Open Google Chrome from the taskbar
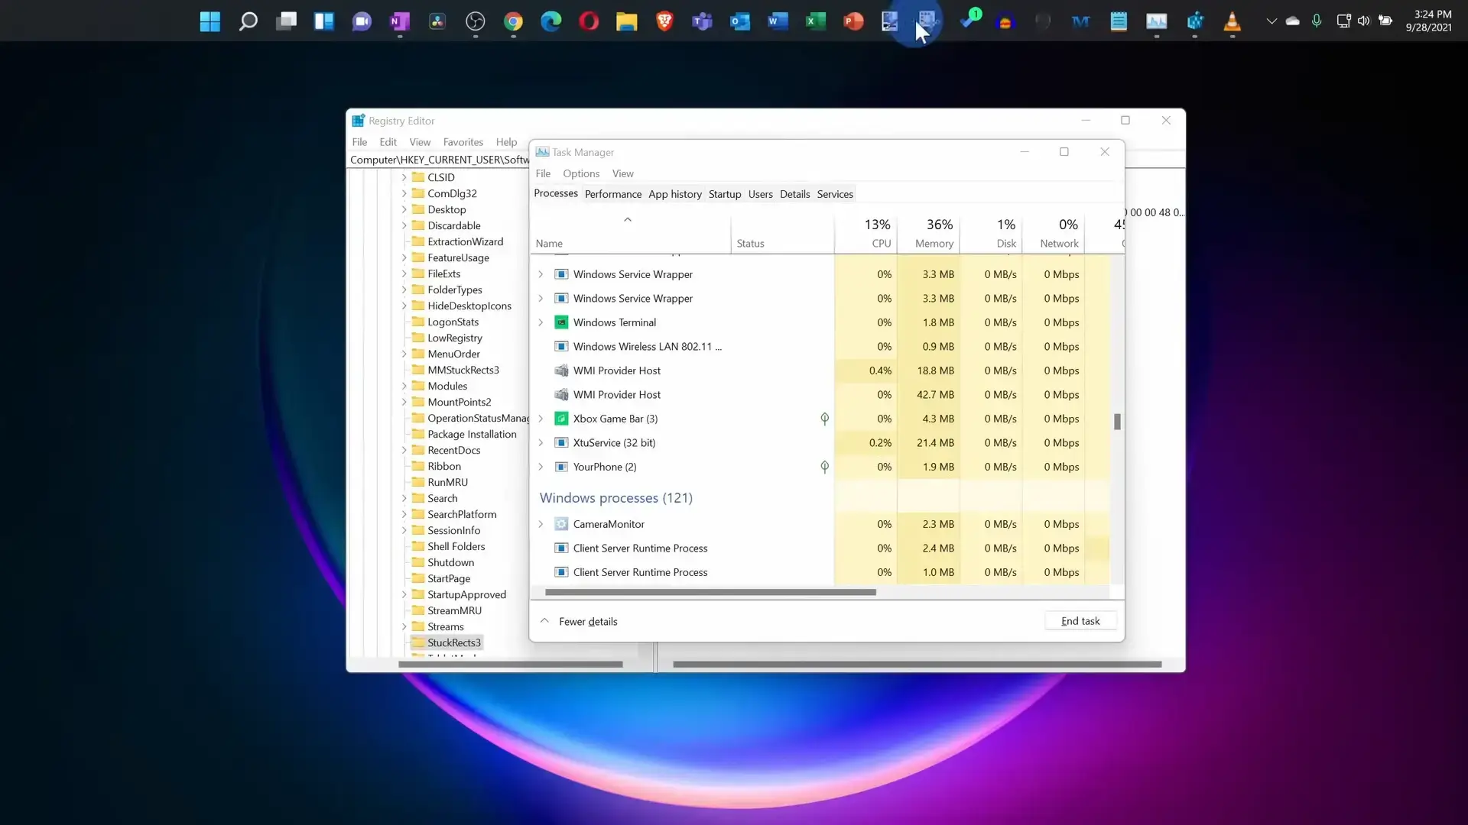This screenshot has width=1468, height=825. pos(513,21)
